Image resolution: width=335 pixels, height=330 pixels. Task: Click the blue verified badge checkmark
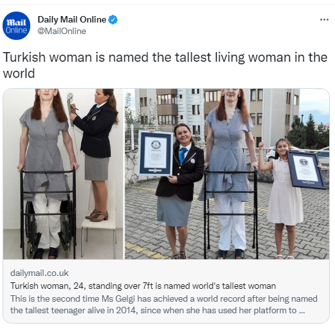[113, 20]
